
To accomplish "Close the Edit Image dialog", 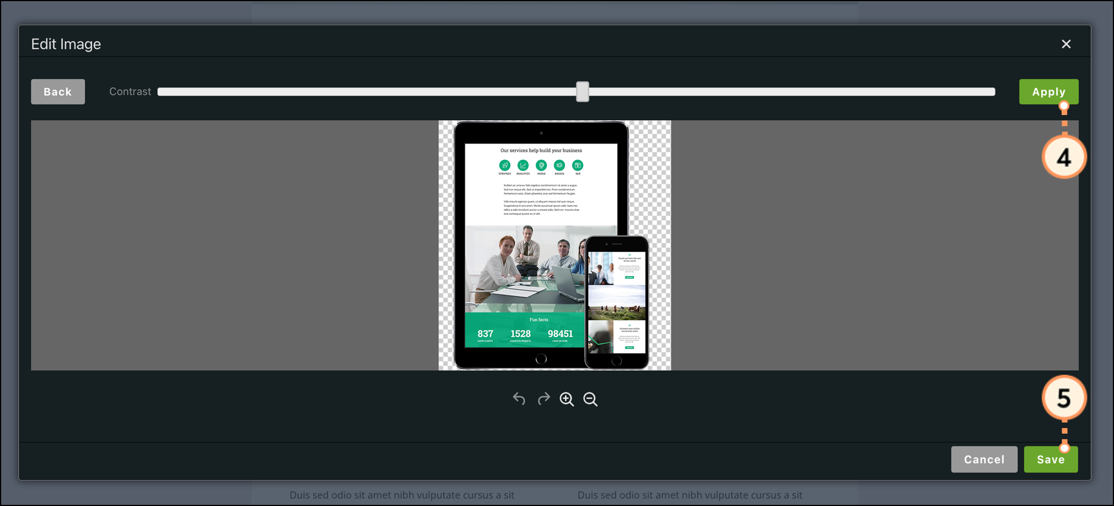I will point(1066,44).
